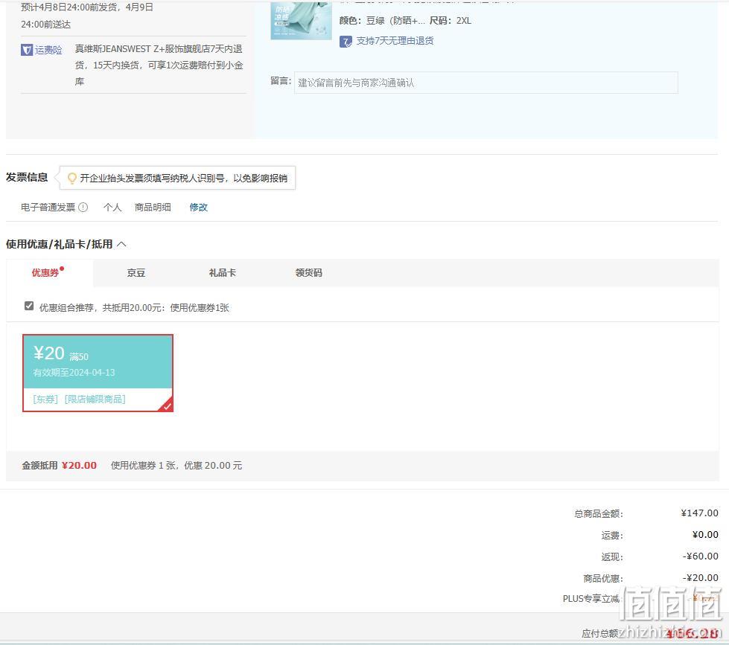Screen dimensions: 729x645
Task: Click the PLUS专享立减 label
Action: tap(591, 599)
